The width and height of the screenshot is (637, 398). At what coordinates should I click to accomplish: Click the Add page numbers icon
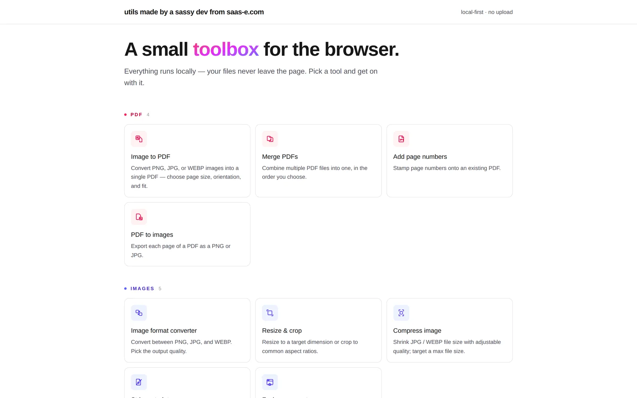tap(401, 139)
